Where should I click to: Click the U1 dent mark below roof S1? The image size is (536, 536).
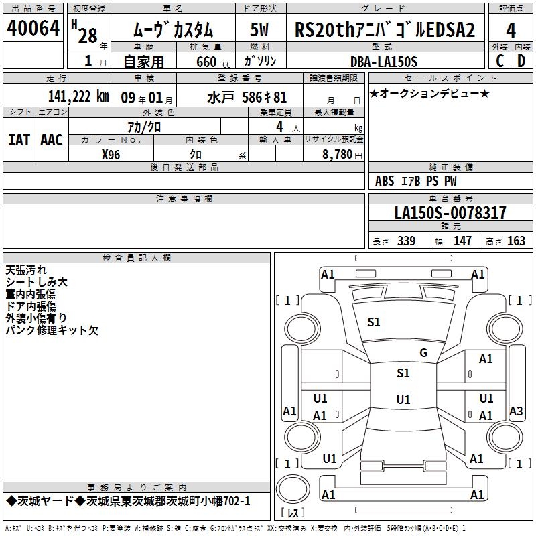[x=403, y=400]
